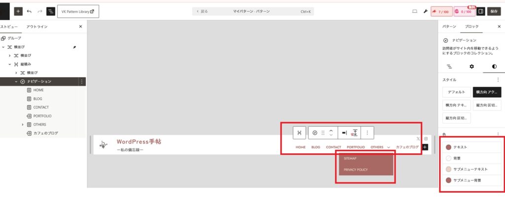Image resolution: width=505 pixels, height=201 pixels.
Task: Open the gear settings tab in block inspector
Action: point(472,66)
